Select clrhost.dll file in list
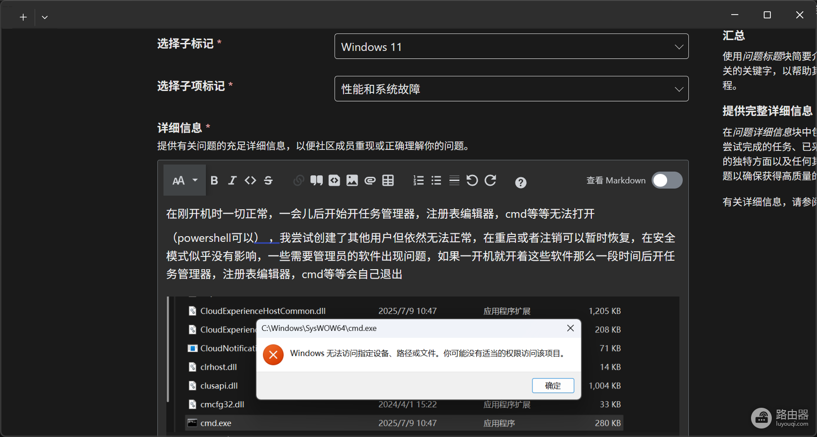The image size is (817, 437). tap(219, 367)
